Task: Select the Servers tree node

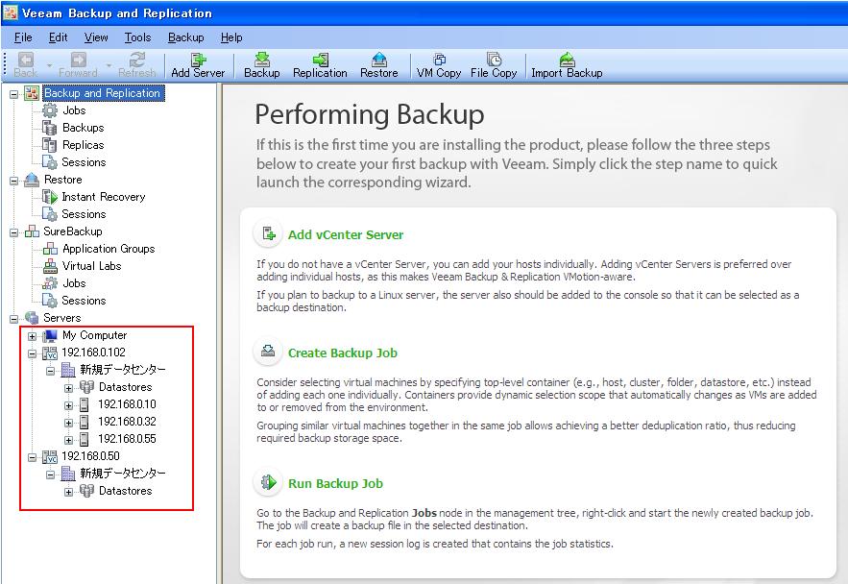Action: (62, 318)
